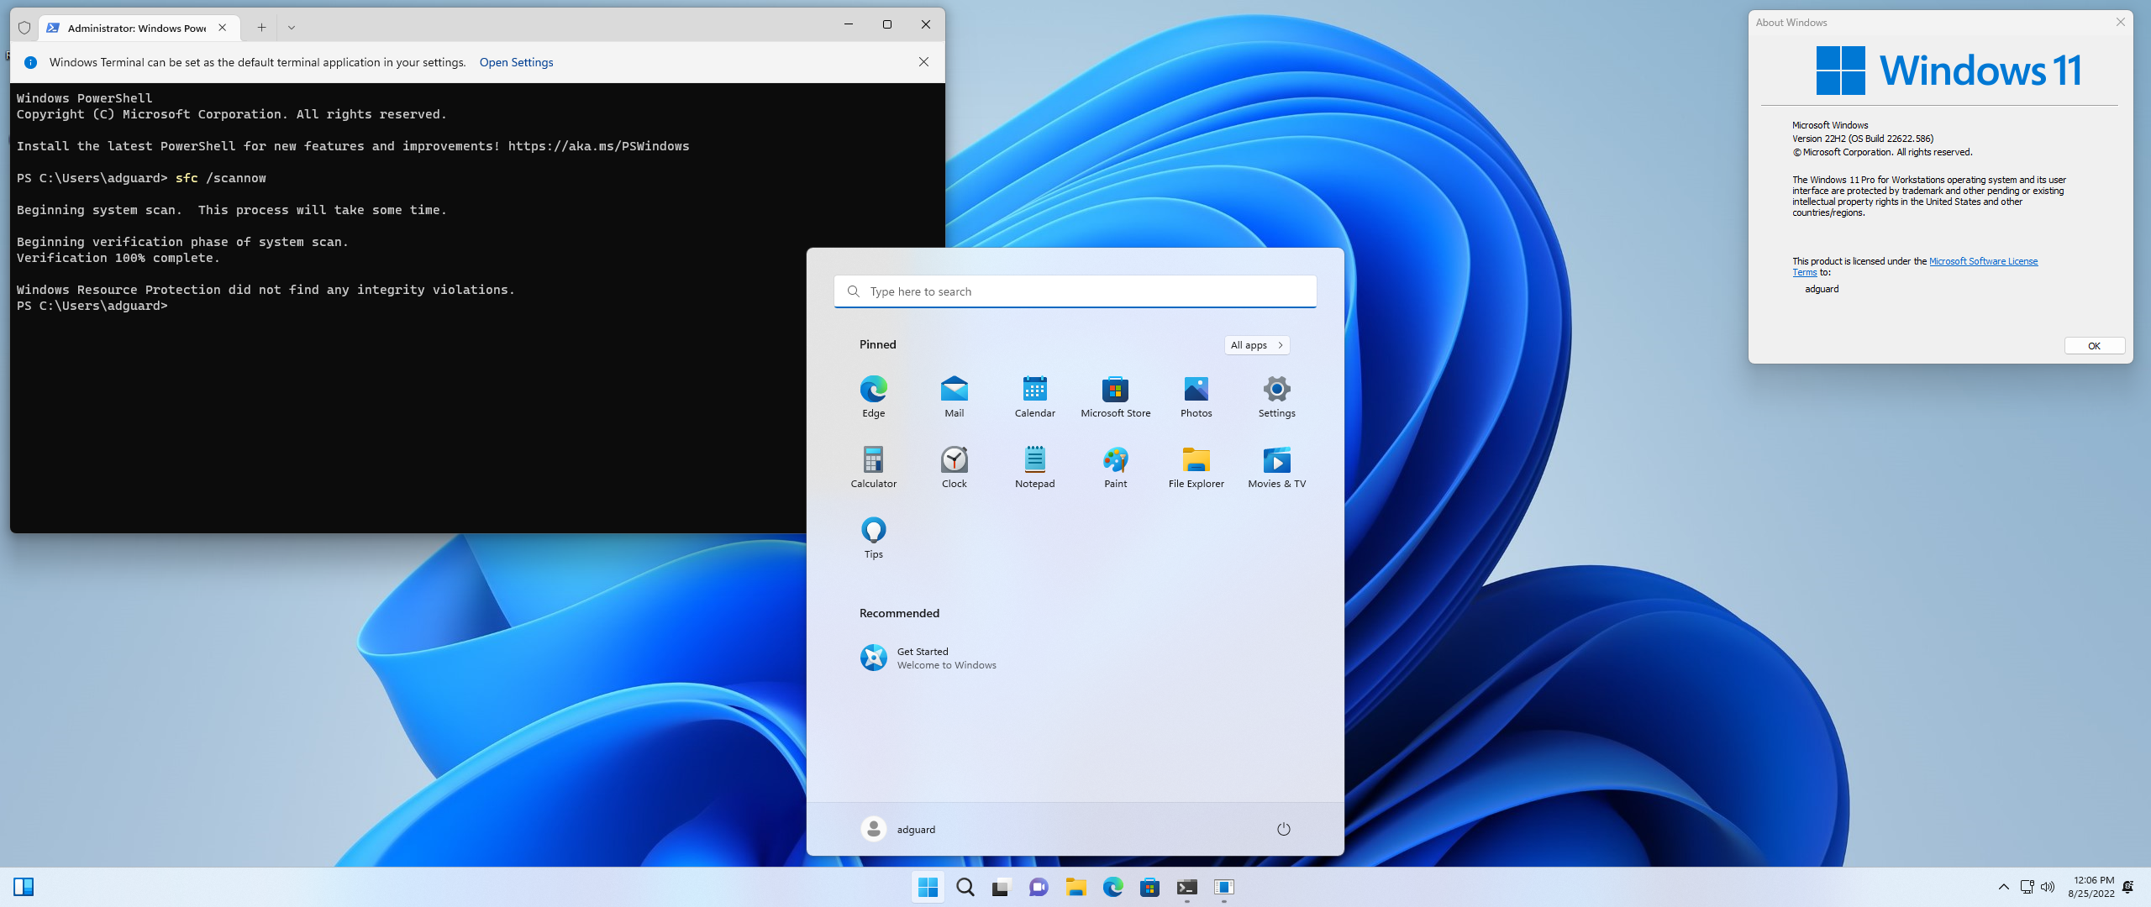This screenshot has height=907, width=2151.
Task: Open Widgets from taskbar corner
Action: click(24, 887)
